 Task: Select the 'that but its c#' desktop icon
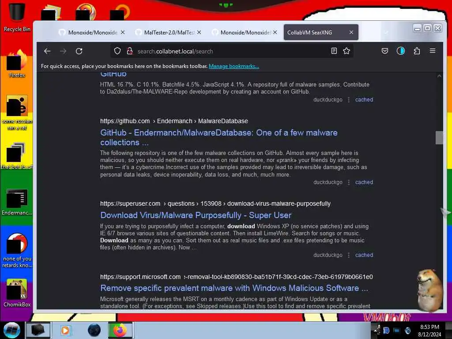[17, 156]
